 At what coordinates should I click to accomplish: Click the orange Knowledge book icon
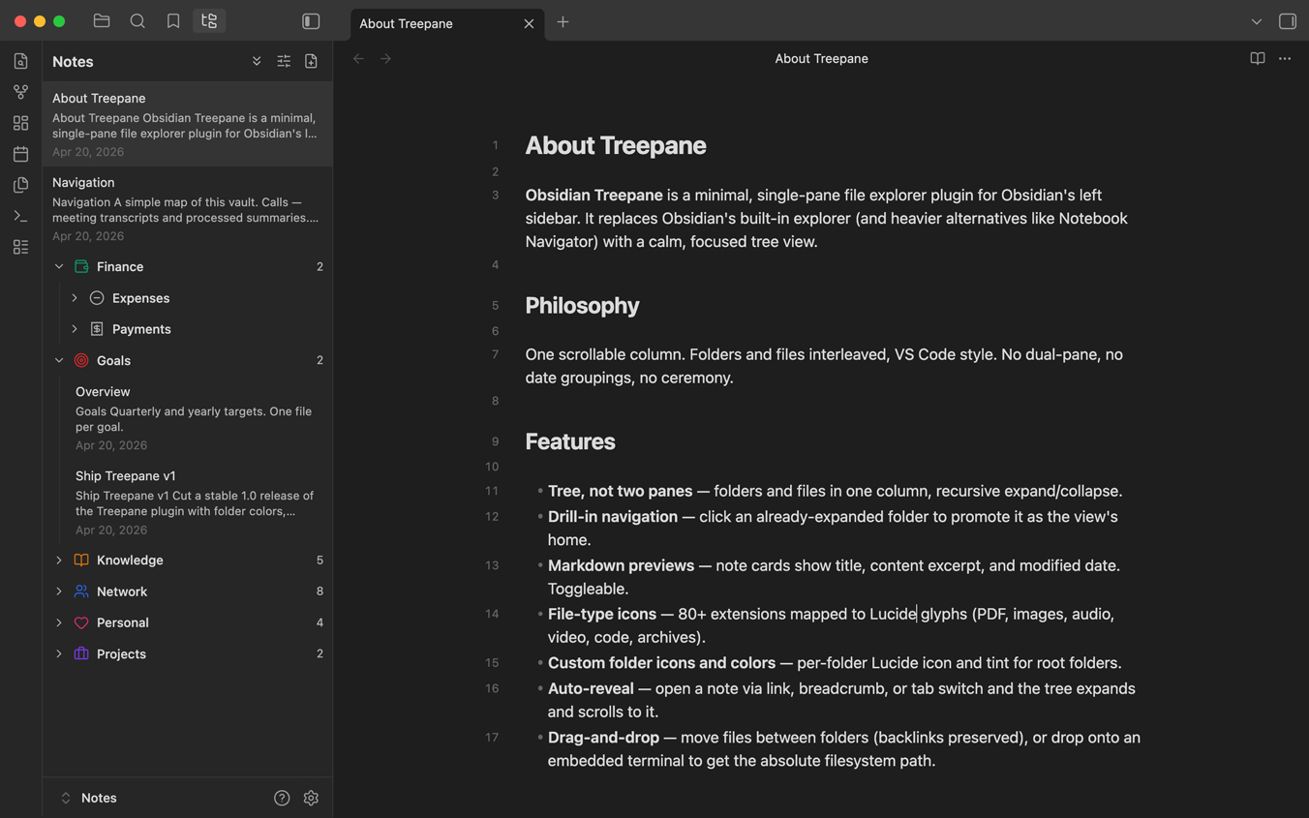(81, 560)
